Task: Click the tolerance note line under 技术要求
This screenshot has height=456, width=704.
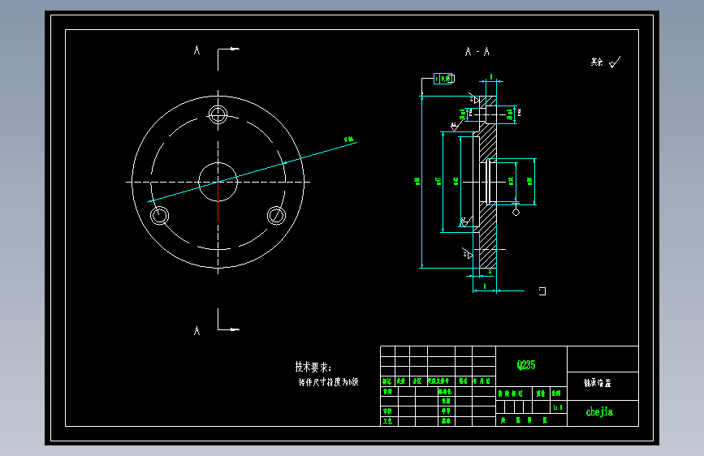Action: (x=328, y=382)
